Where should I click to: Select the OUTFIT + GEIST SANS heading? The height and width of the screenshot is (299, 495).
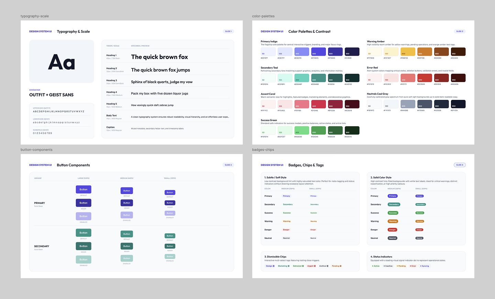[x=52, y=95]
